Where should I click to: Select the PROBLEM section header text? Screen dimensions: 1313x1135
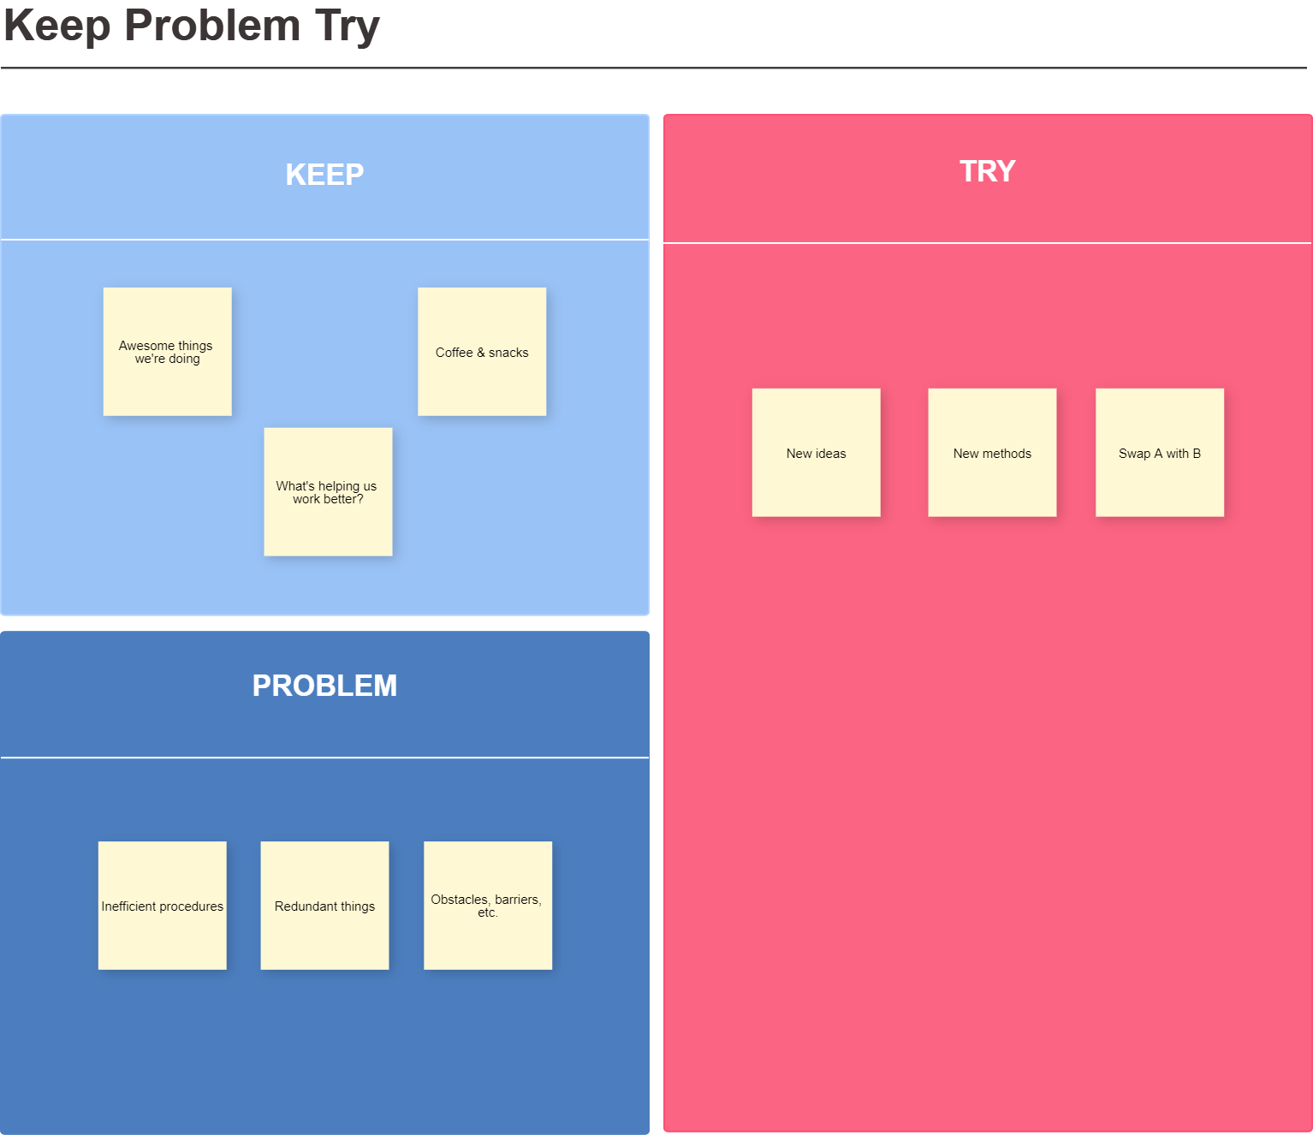[x=324, y=686]
